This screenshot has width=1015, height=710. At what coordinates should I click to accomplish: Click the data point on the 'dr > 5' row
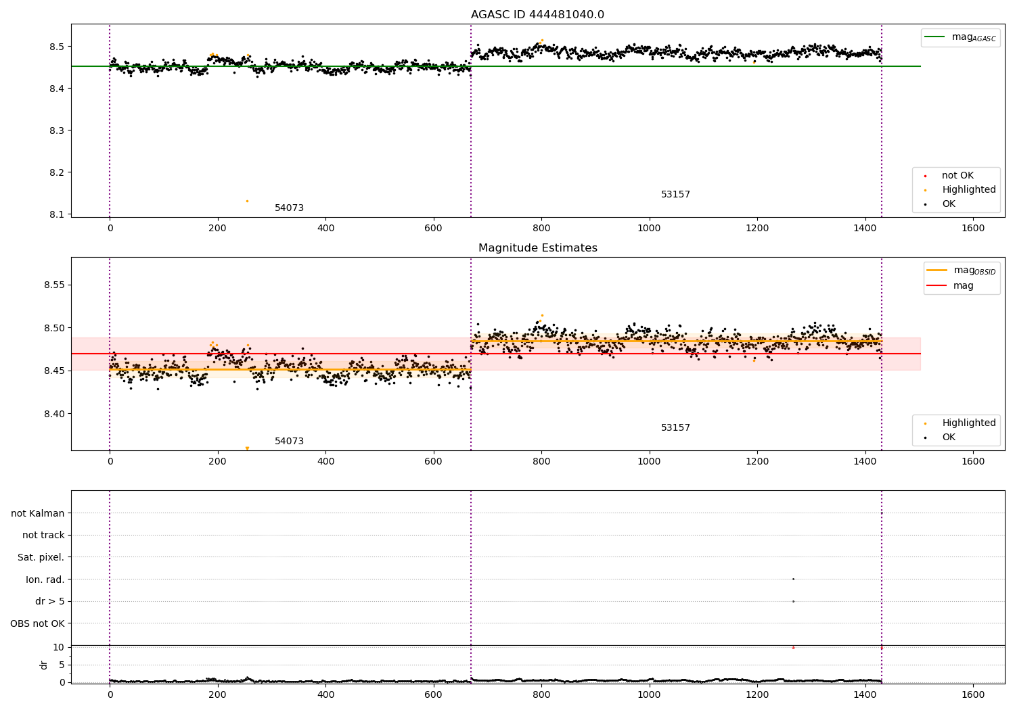point(793,601)
